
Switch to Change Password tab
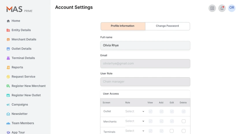pos(167,26)
